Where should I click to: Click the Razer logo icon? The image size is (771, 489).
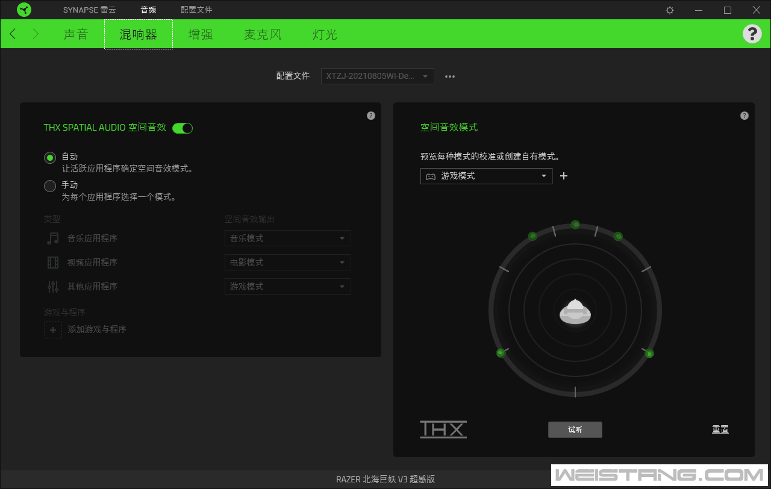(24, 10)
